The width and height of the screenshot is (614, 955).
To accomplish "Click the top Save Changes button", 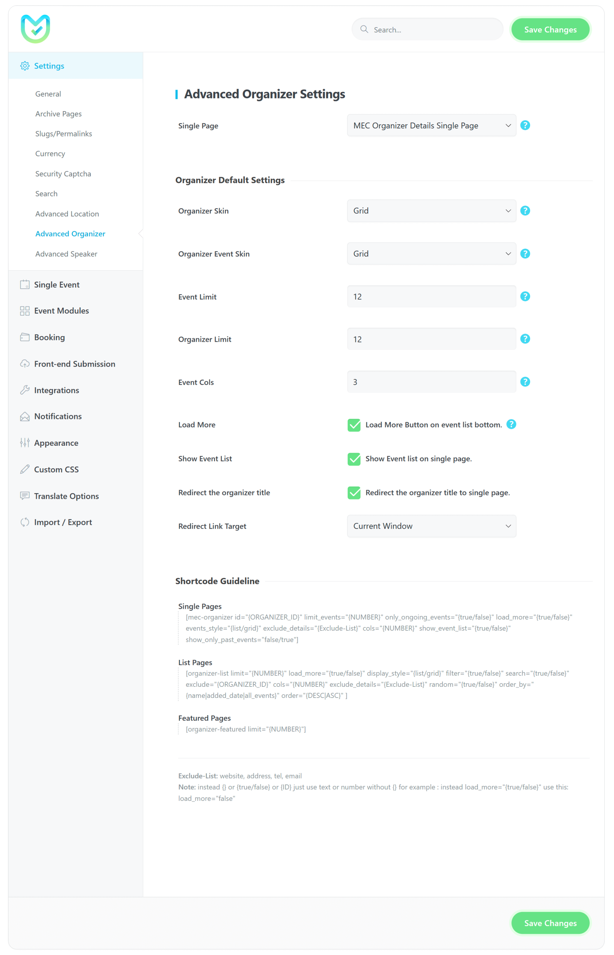I will click(550, 29).
